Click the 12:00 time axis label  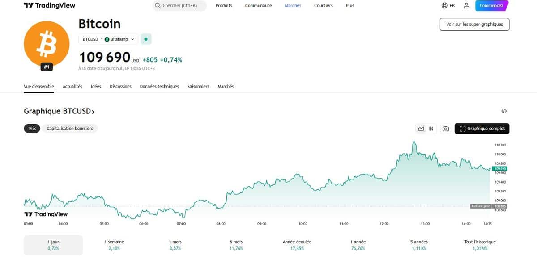click(384, 224)
